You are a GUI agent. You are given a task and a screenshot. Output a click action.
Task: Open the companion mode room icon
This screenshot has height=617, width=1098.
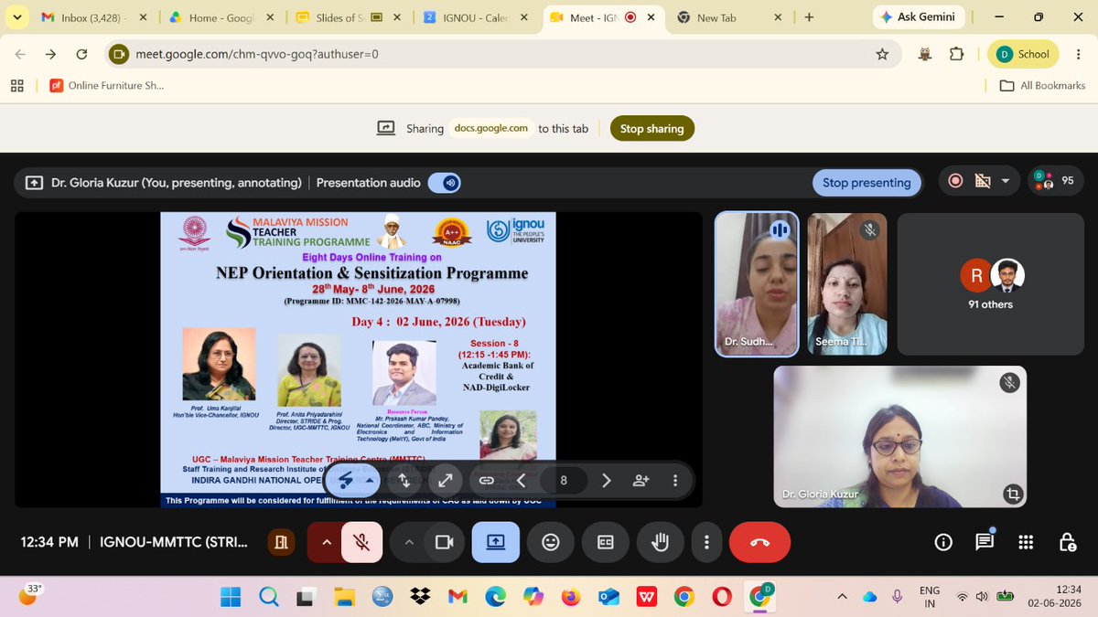pos(281,542)
